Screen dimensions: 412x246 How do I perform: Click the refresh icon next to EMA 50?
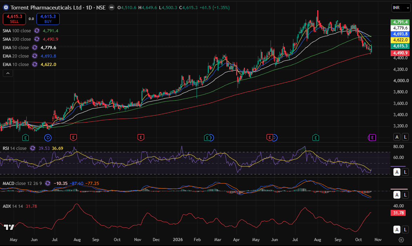(x=35, y=48)
